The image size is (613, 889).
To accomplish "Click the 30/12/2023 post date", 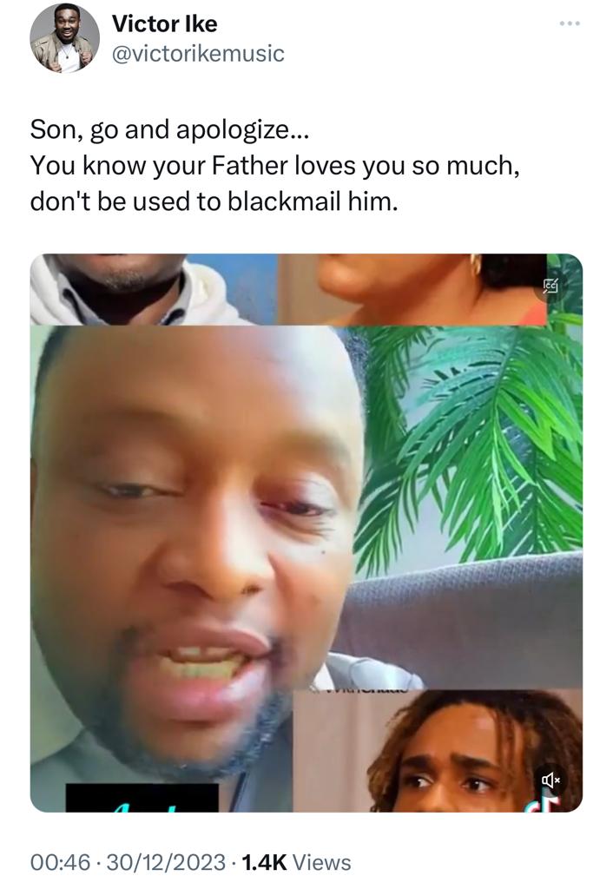I will (x=166, y=862).
